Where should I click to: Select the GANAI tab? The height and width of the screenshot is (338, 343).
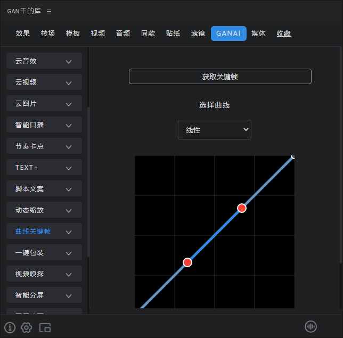(x=228, y=34)
